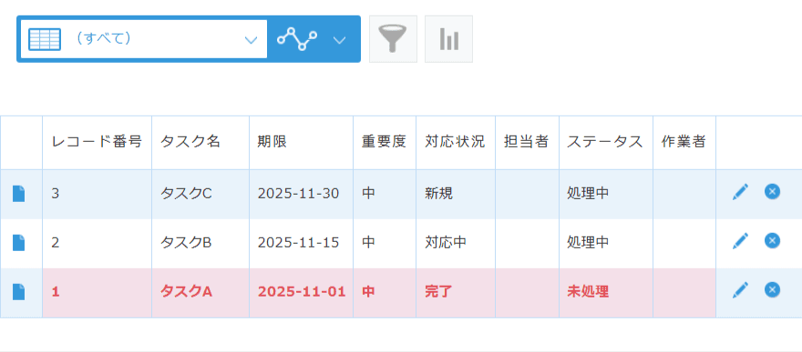Click the 重要度 column header
The height and width of the screenshot is (352, 802).
point(385,142)
